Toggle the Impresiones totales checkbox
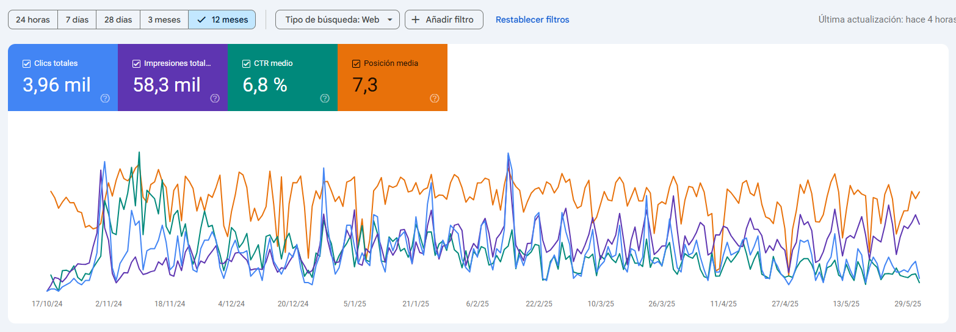This screenshot has height=332, width=956. point(136,63)
